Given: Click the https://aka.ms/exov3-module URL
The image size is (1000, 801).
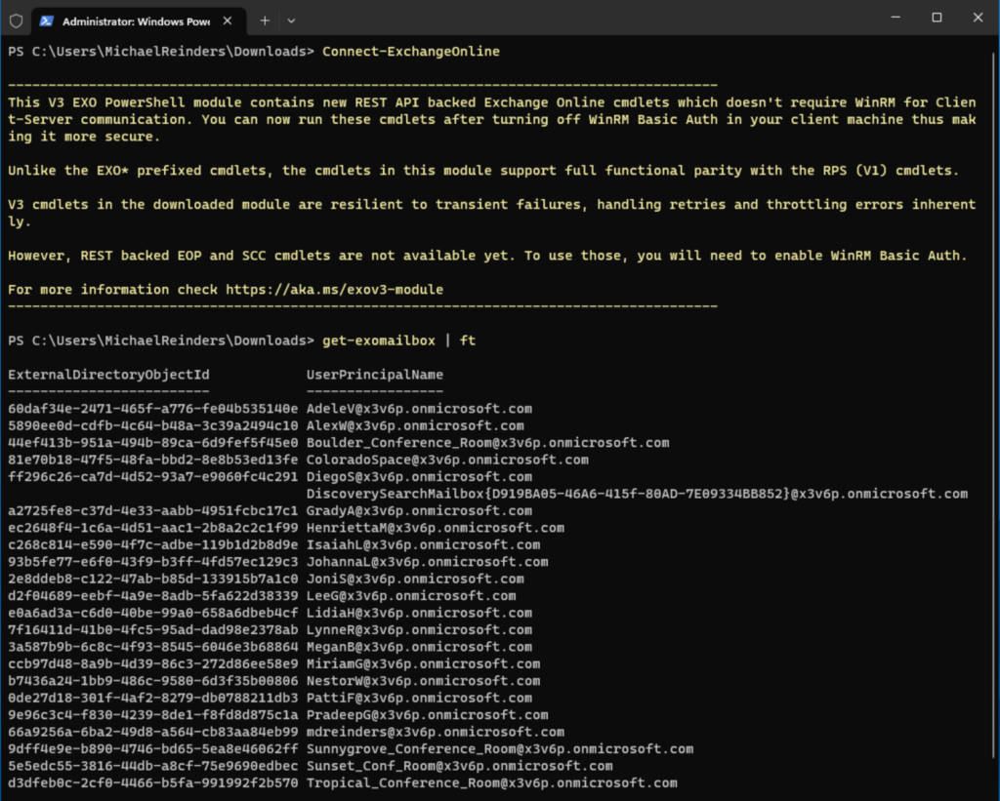Looking at the screenshot, I should tap(334, 290).
